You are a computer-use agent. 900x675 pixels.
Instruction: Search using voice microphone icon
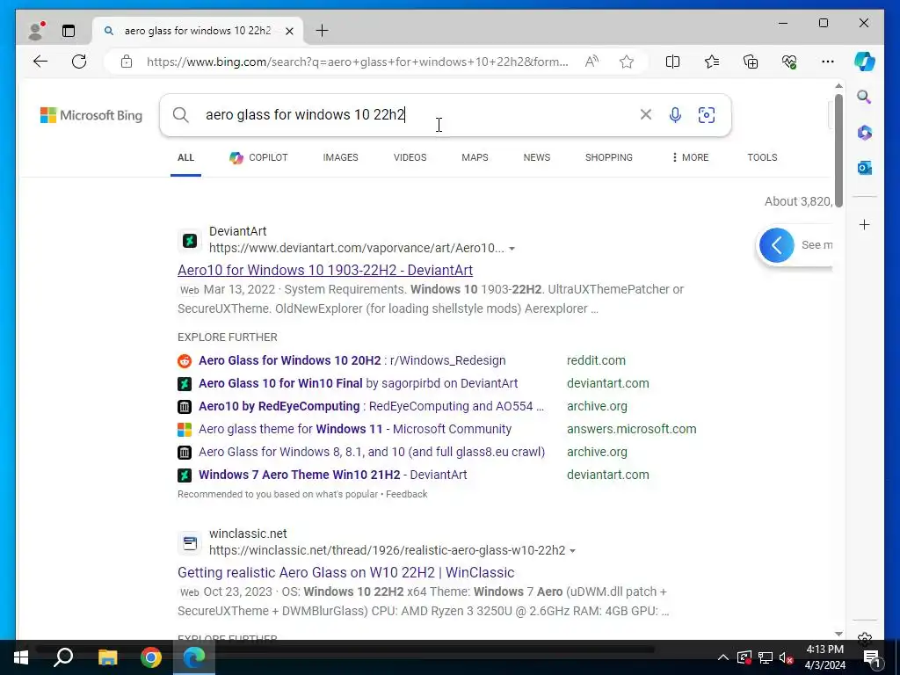(x=676, y=115)
